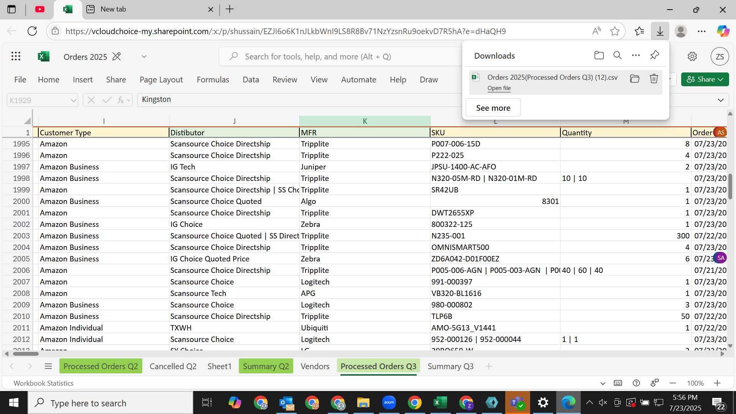Cancel the formula bar entry
The height and width of the screenshot is (414, 736).
[x=91, y=100]
